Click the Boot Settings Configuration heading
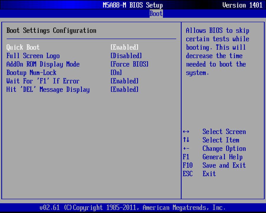Image resolution: width=266 pixels, height=213 pixels. pos(51,30)
